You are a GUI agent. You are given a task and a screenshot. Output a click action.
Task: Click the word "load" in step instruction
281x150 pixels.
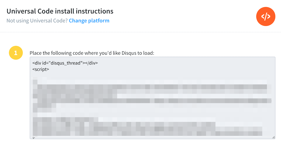[148, 53]
